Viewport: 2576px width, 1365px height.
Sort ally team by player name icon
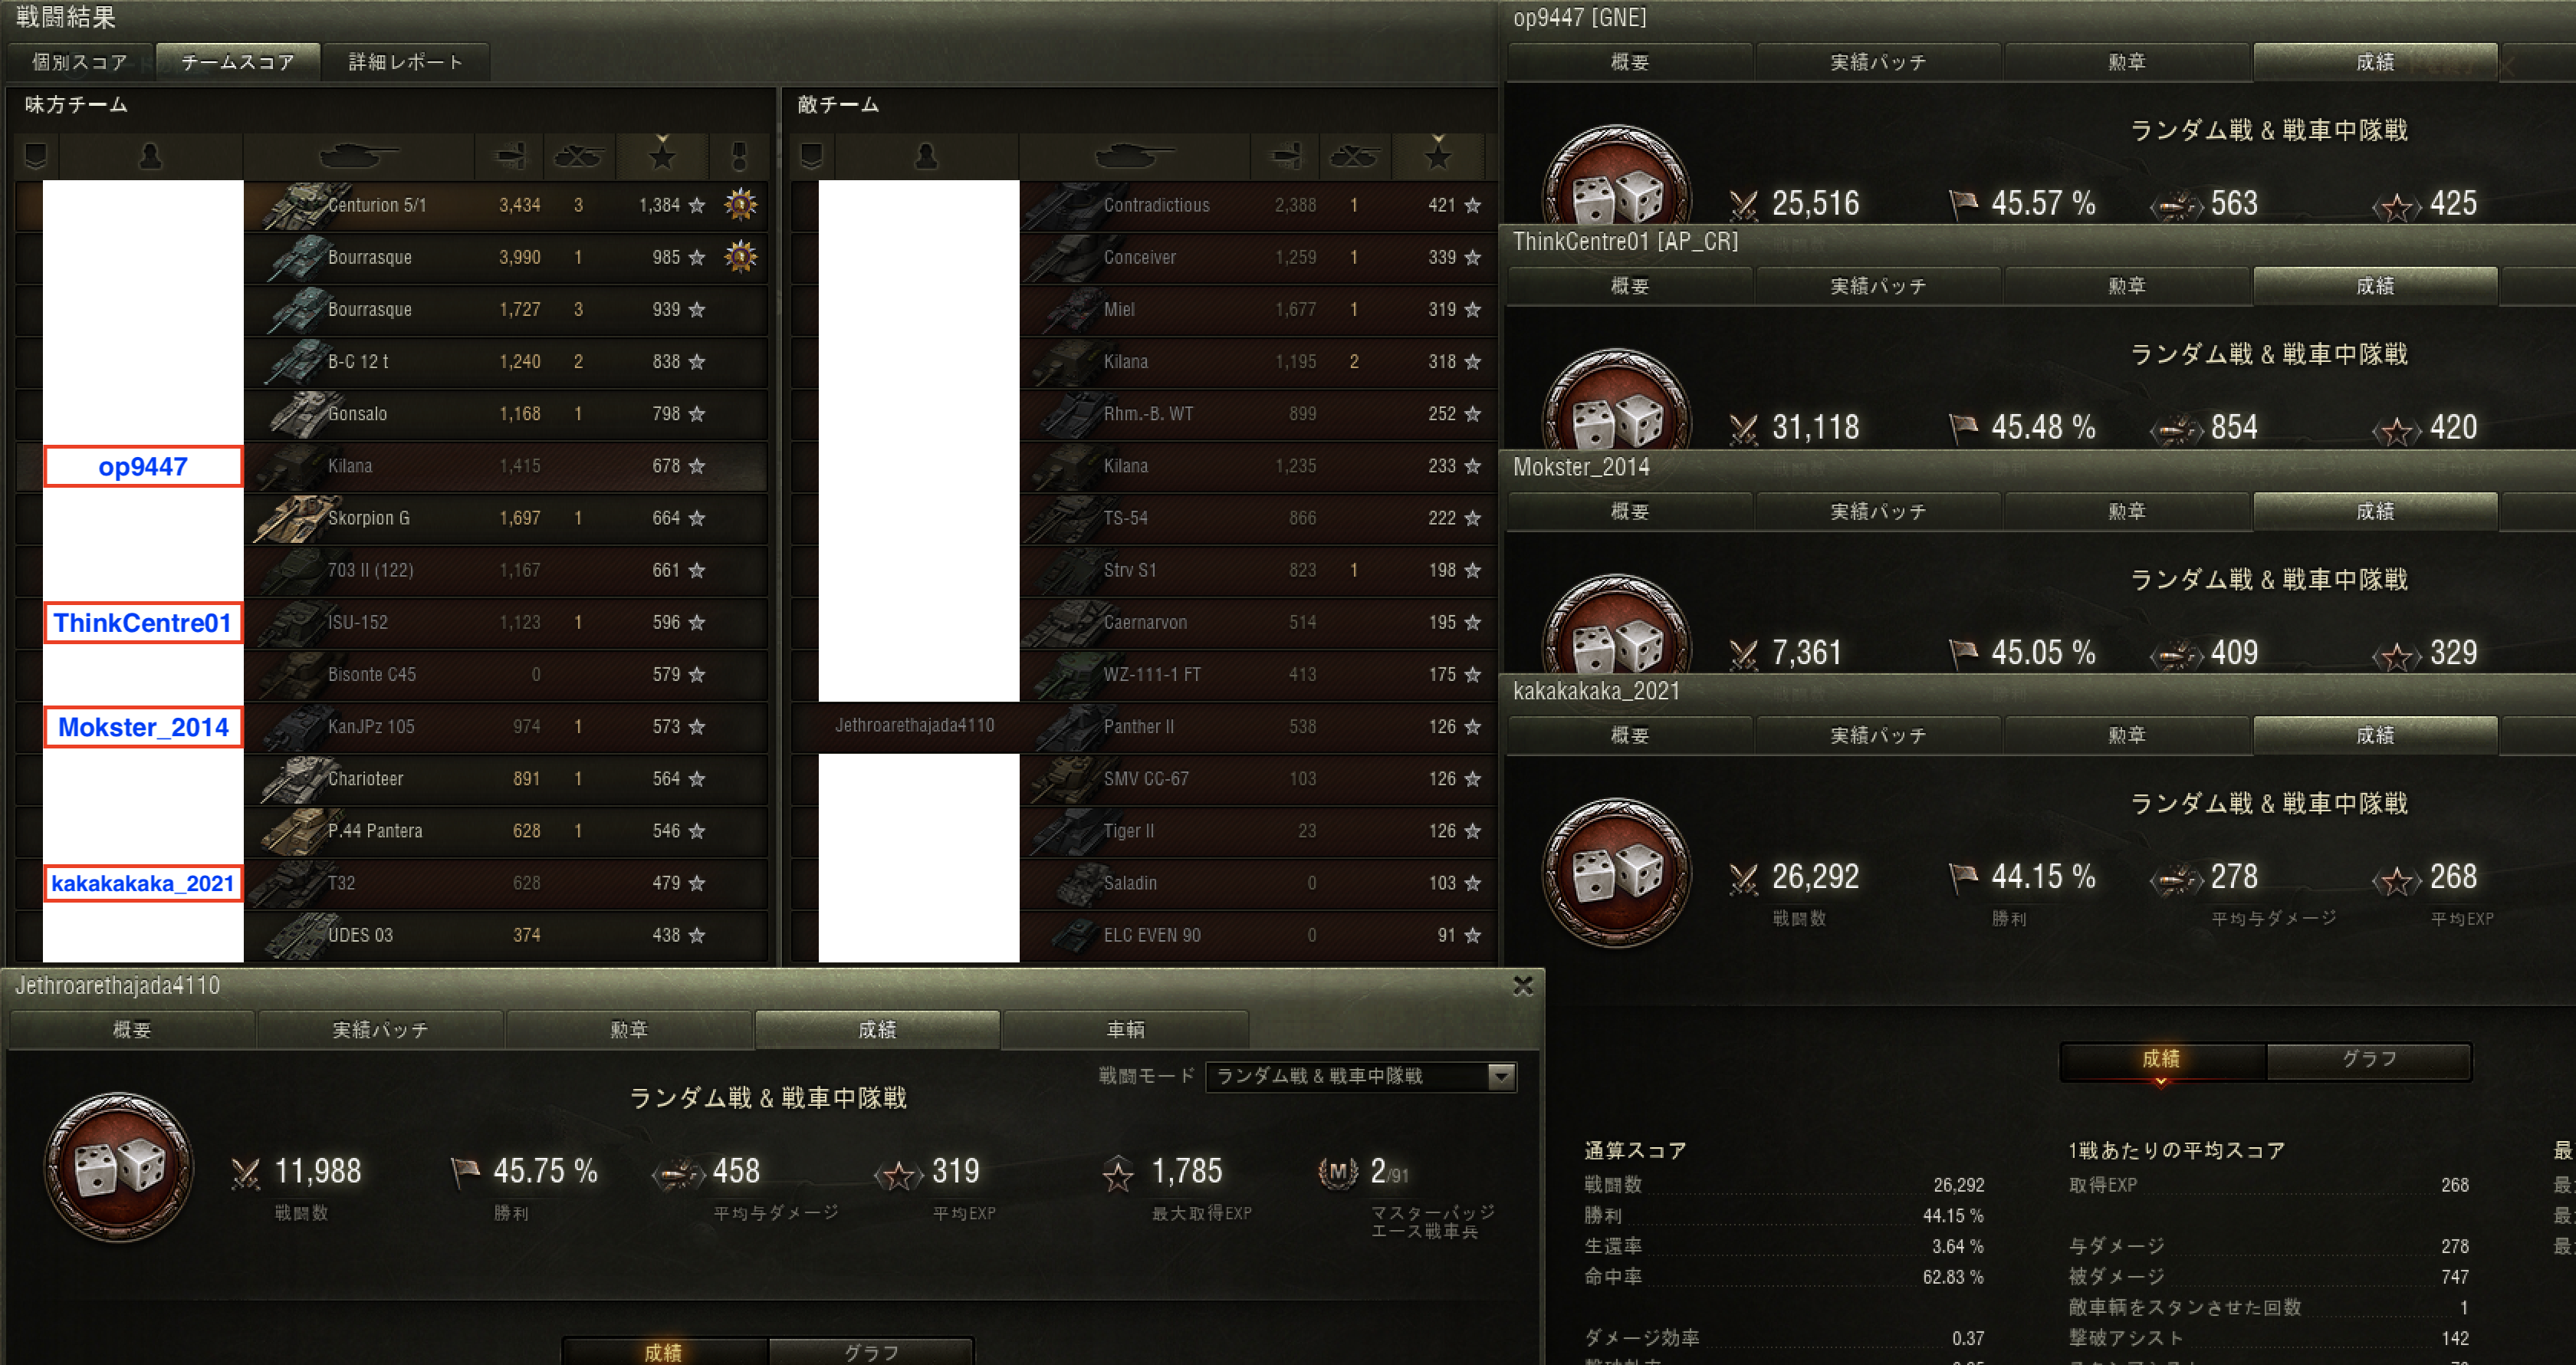click(x=150, y=156)
